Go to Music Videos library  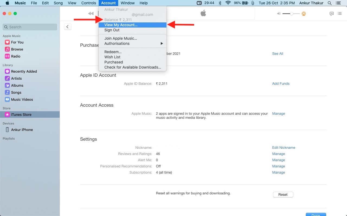click(x=22, y=99)
